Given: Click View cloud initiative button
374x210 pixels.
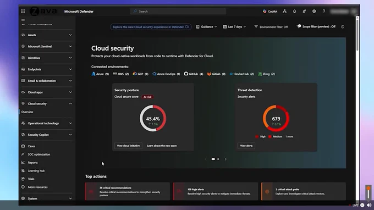Looking at the screenshot, I should point(128,146).
